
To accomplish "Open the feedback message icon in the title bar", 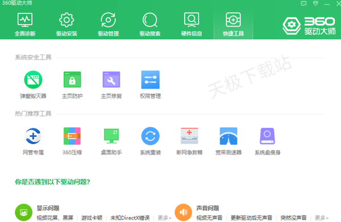I will pos(303,3).
